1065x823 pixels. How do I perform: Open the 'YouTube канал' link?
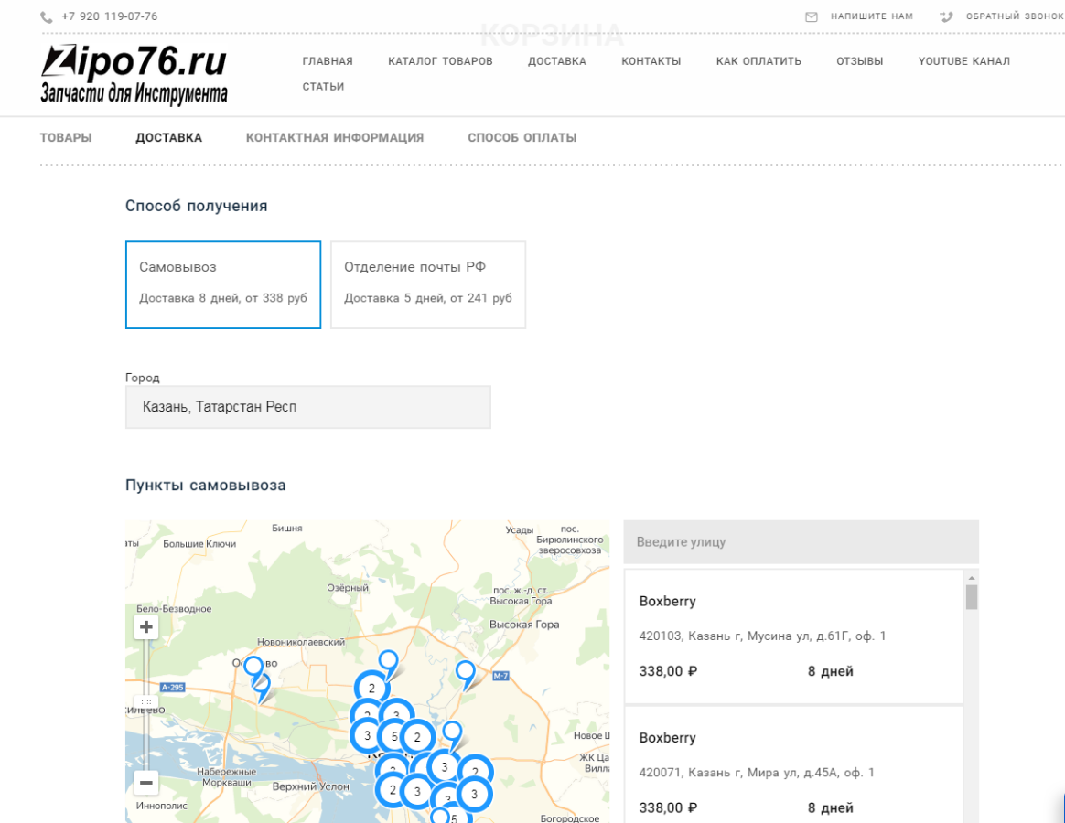pyautogui.click(x=963, y=61)
